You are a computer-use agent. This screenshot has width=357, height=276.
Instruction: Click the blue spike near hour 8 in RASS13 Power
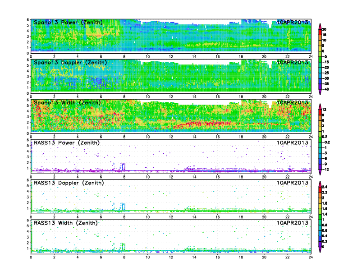(123, 167)
